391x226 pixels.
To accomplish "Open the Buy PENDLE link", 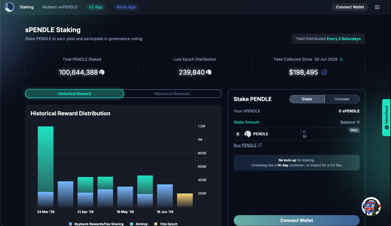I will coord(245,145).
